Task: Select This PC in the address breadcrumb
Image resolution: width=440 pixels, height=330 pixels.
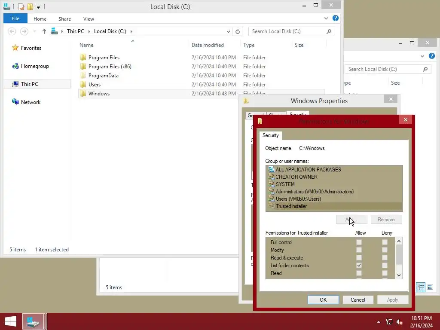Action: click(x=76, y=31)
